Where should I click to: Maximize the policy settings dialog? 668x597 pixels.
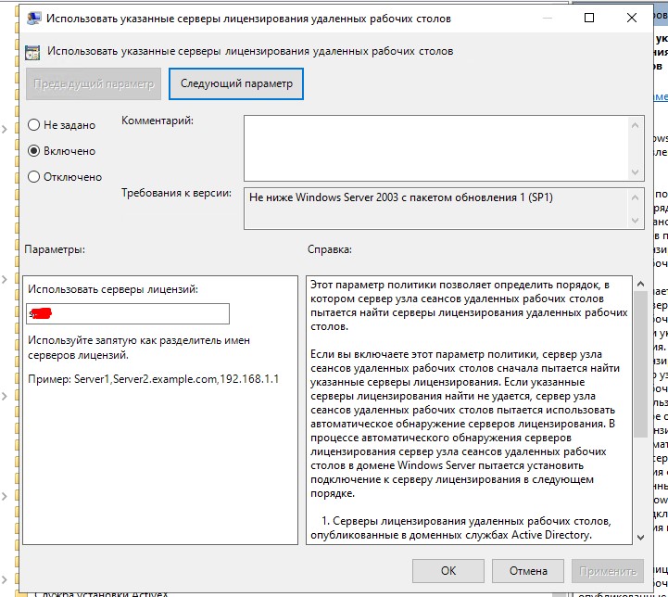[x=588, y=18]
